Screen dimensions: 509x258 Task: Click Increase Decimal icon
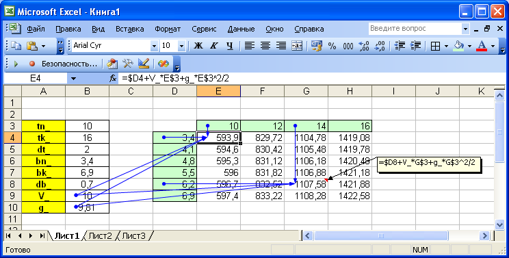(364, 46)
